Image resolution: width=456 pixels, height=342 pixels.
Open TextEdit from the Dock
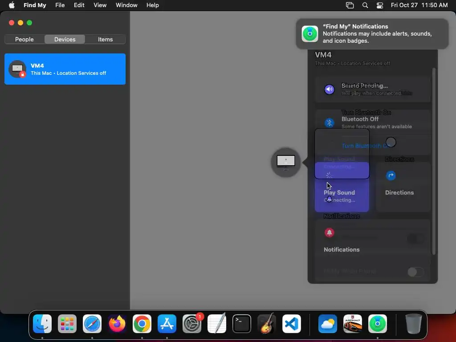click(217, 324)
